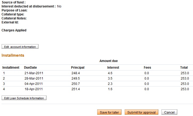This screenshot has height=116, width=193.
Task: Click the Installments section heading
Action: coord(13,55)
